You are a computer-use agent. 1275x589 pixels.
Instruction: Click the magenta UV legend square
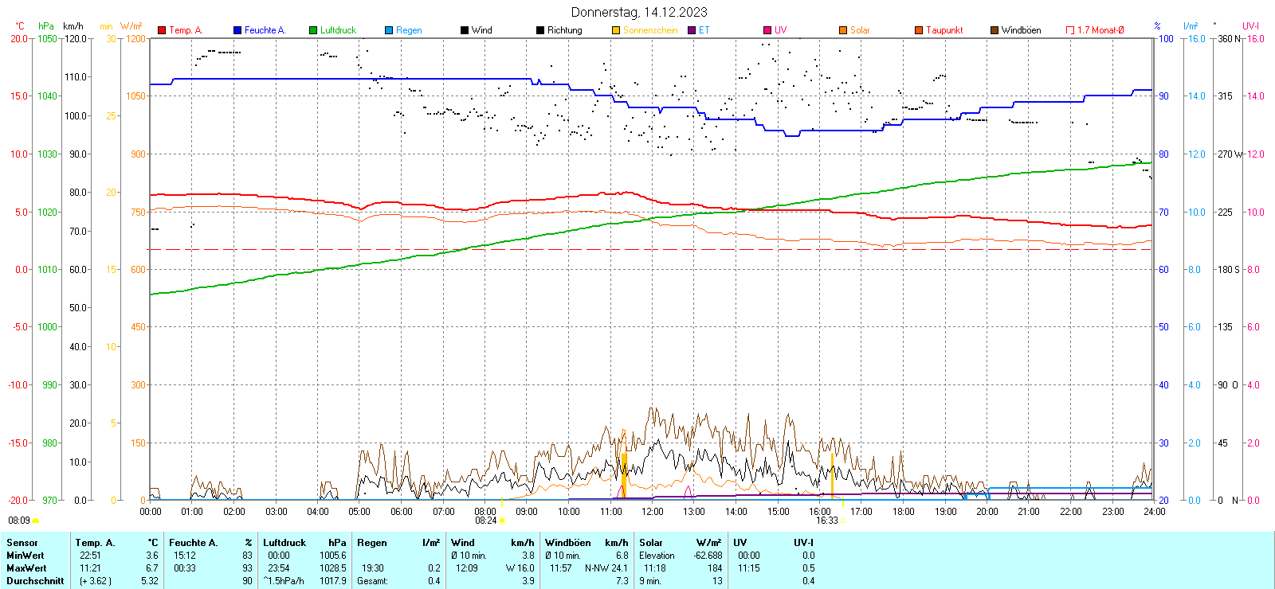coord(767,30)
